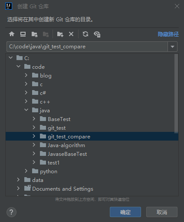Screen dimensions: 184x222
Task: Click the New Folder toolbar icon
Action: pyautogui.click(x=60, y=34)
